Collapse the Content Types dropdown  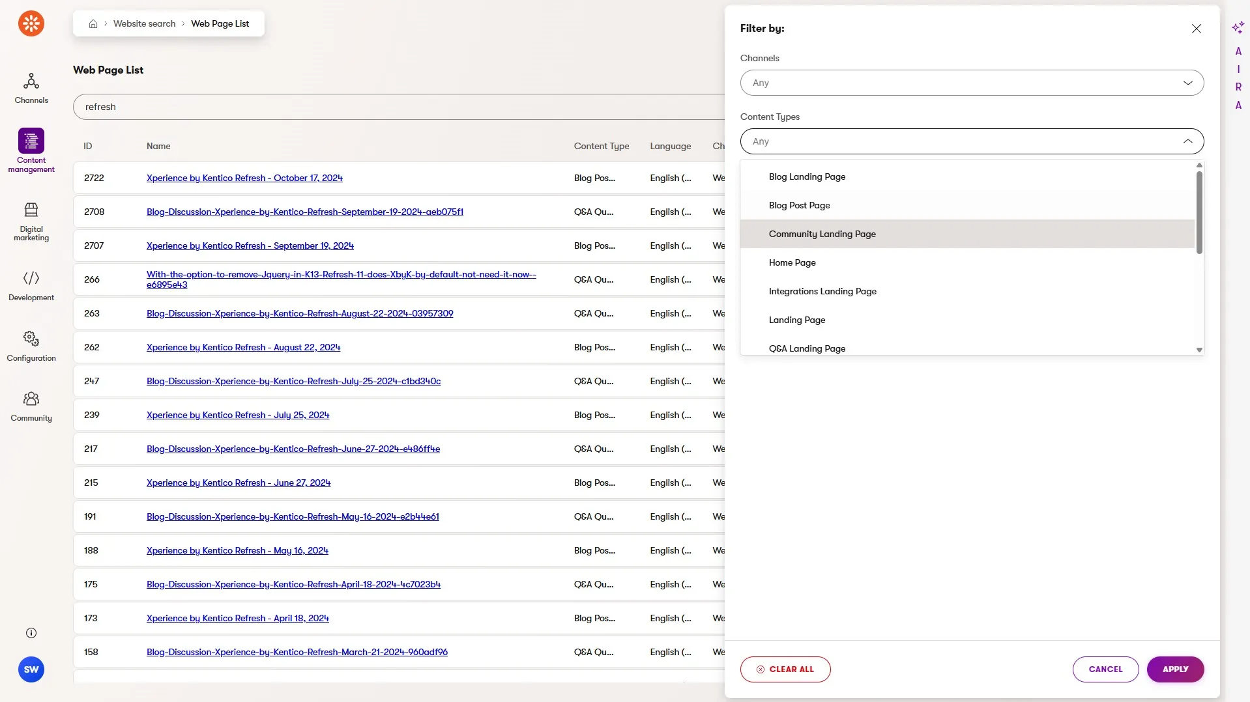(972, 141)
